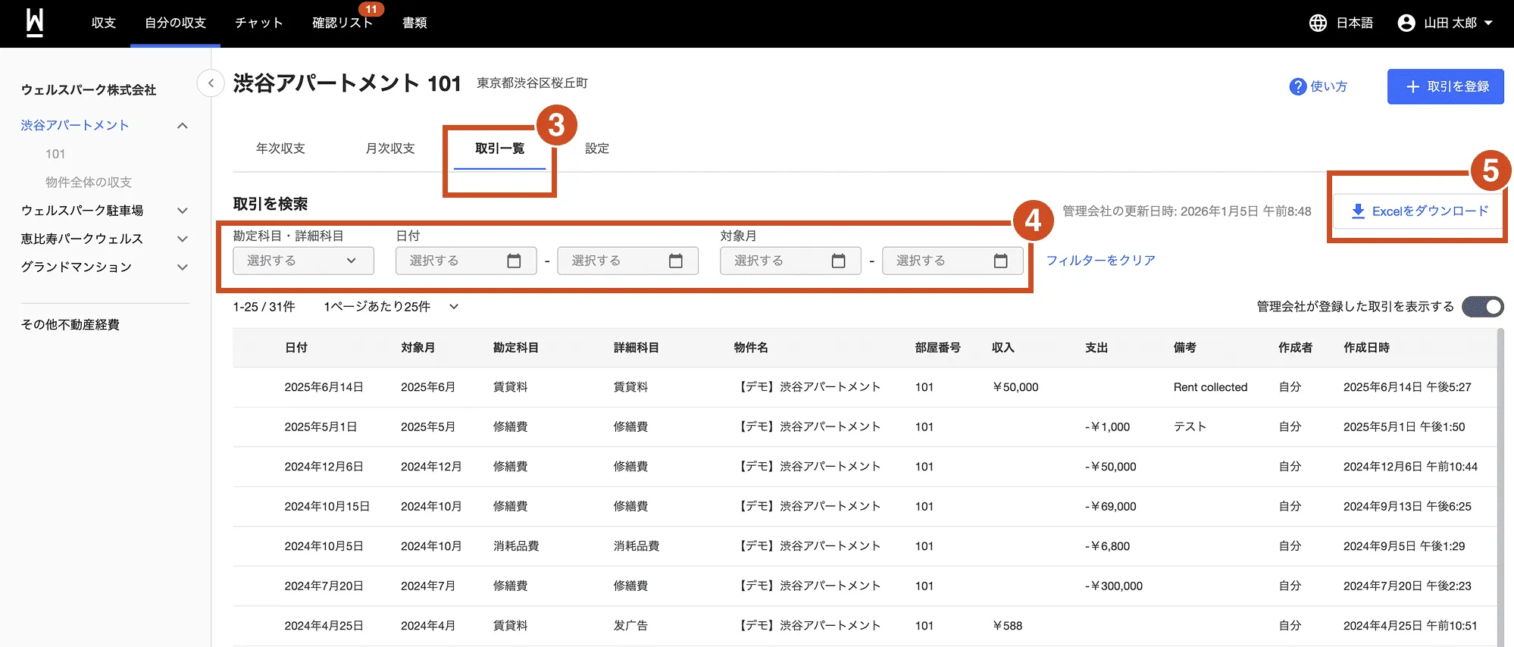Image resolution: width=1514 pixels, height=647 pixels.
Task: Click the テスト note cell
Action: (x=1190, y=427)
